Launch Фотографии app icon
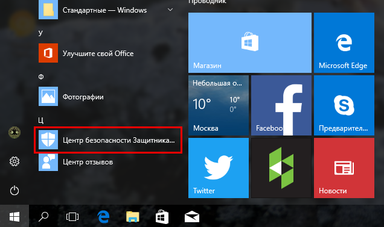The image size is (384, 227). pyautogui.click(x=48, y=96)
